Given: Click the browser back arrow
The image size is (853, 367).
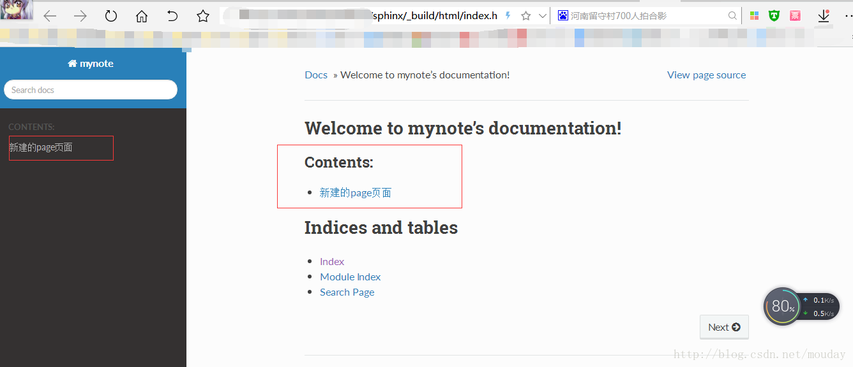Looking at the screenshot, I should click(50, 17).
